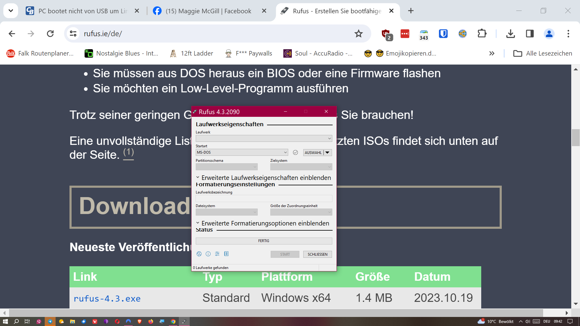Screen dimensions: 580x326
Task: Open Bitwarden extension icon in toolbar
Action: [x=443, y=34]
